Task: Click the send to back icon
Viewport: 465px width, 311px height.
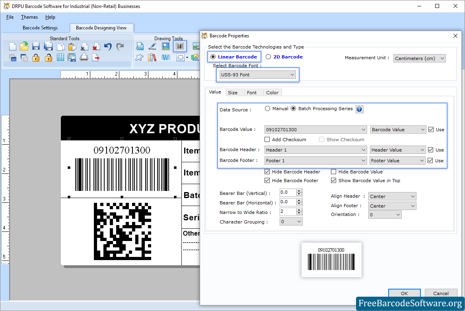Action: click(24, 58)
